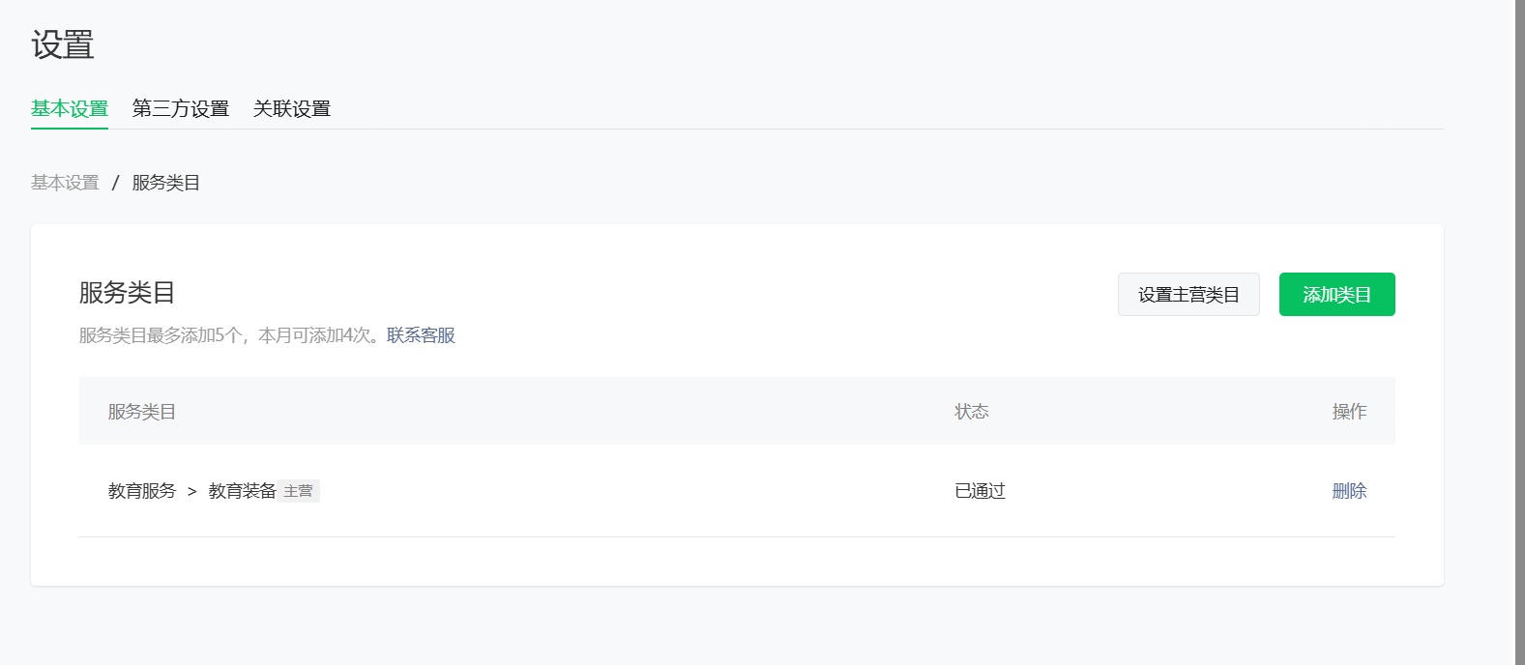Delete the 教育装备 category row

pyautogui.click(x=1349, y=491)
